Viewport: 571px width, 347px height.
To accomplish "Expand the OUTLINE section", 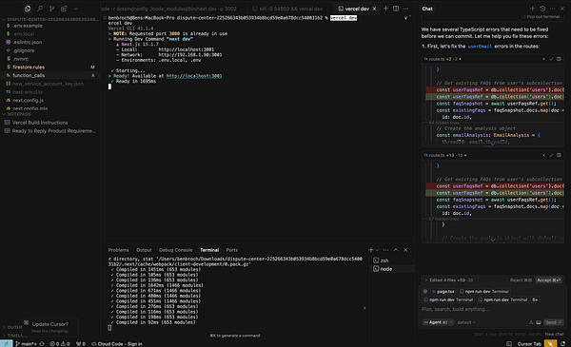I will (x=12, y=327).
